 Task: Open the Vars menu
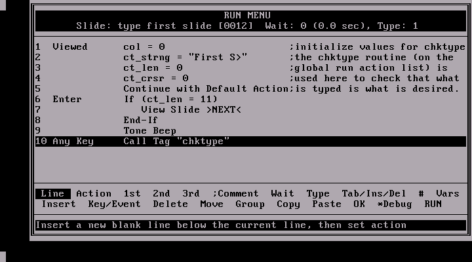[448, 193]
